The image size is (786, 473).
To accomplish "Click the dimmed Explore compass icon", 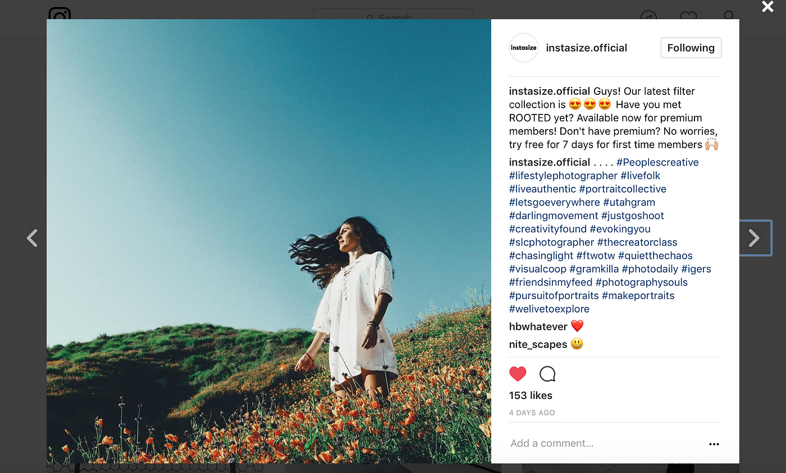I will [648, 15].
